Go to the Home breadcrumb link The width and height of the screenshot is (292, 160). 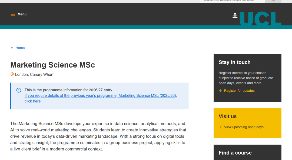click(x=20, y=48)
